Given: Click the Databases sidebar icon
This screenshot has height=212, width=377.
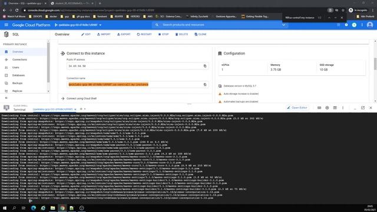Looking at the screenshot, I should click(6, 75).
